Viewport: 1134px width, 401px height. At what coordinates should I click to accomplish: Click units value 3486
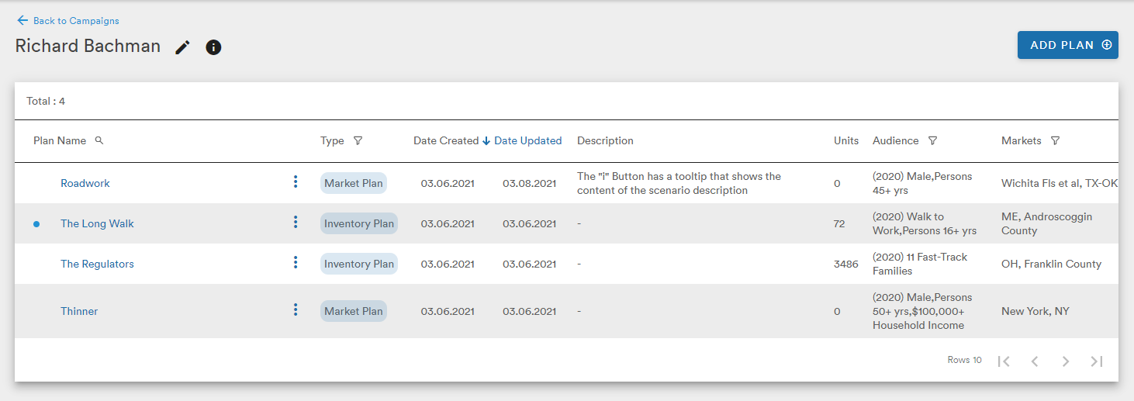846,264
